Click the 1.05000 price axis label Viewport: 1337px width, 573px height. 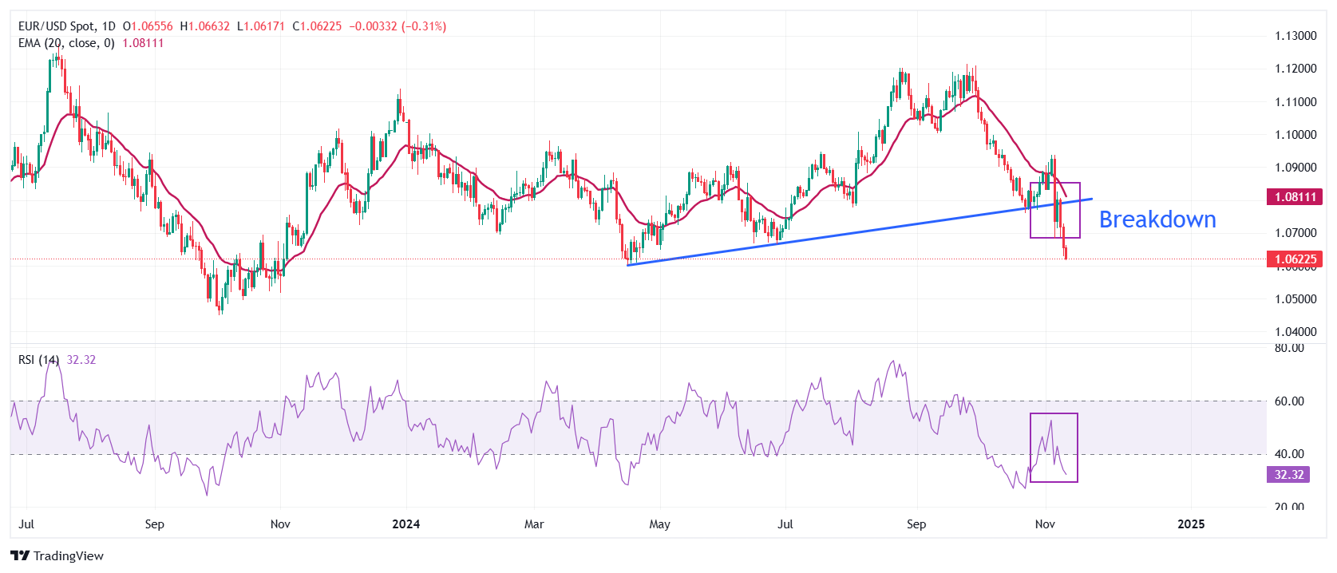1295,299
